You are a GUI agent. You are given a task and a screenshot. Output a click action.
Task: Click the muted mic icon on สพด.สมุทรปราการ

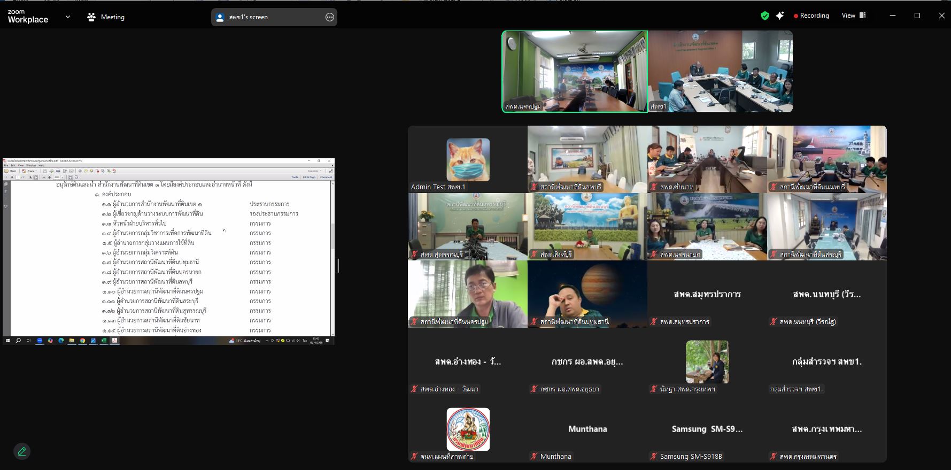(654, 321)
